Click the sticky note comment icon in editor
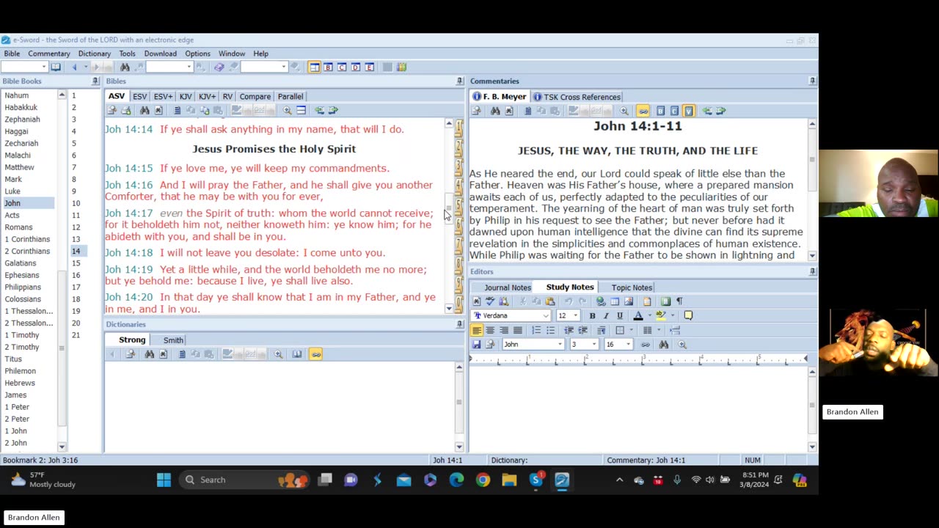Image resolution: width=939 pixels, height=528 pixels. click(688, 315)
